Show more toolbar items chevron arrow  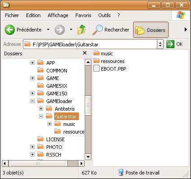point(186,29)
